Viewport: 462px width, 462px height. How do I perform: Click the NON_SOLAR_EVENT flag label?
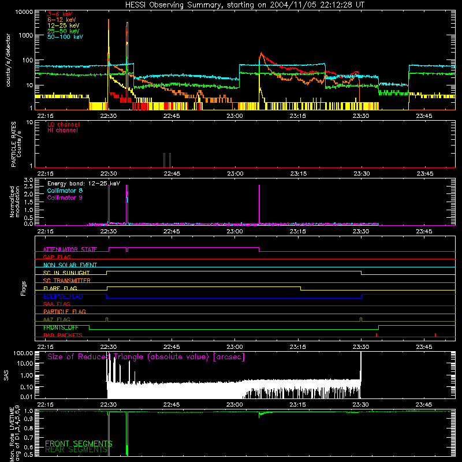pyautogui.click(x=70, y=265)
